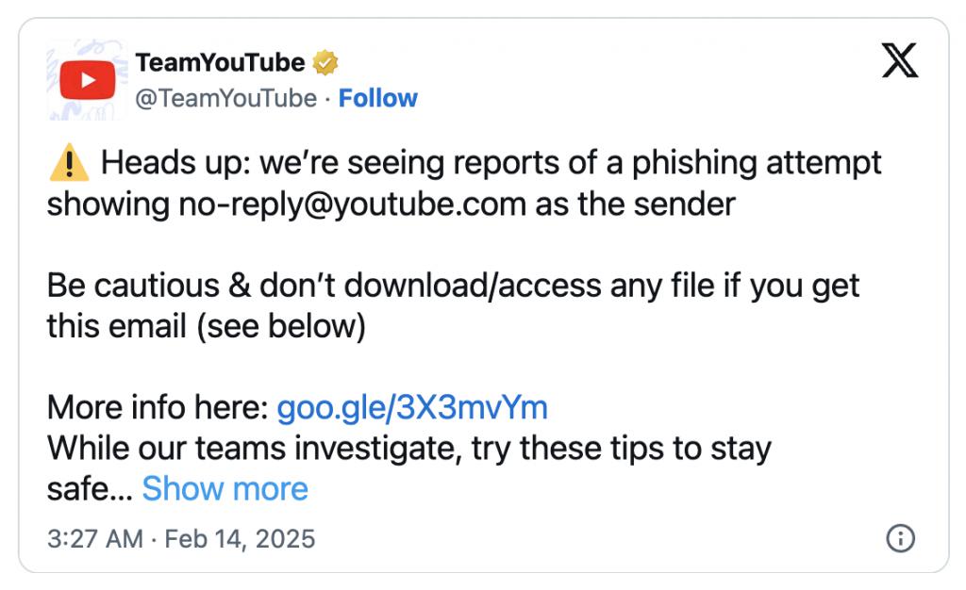Open the 3:27 AM timestamp link

pyautogui.click(x=95, y=539)
